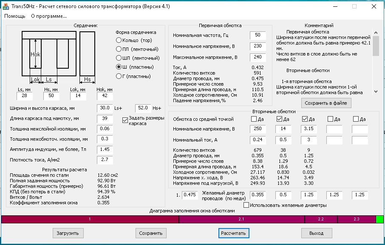Uncheck center-tap Да for 3.15 V winding
The height and width of the screenshot is (245, 385).
[305, 119]
